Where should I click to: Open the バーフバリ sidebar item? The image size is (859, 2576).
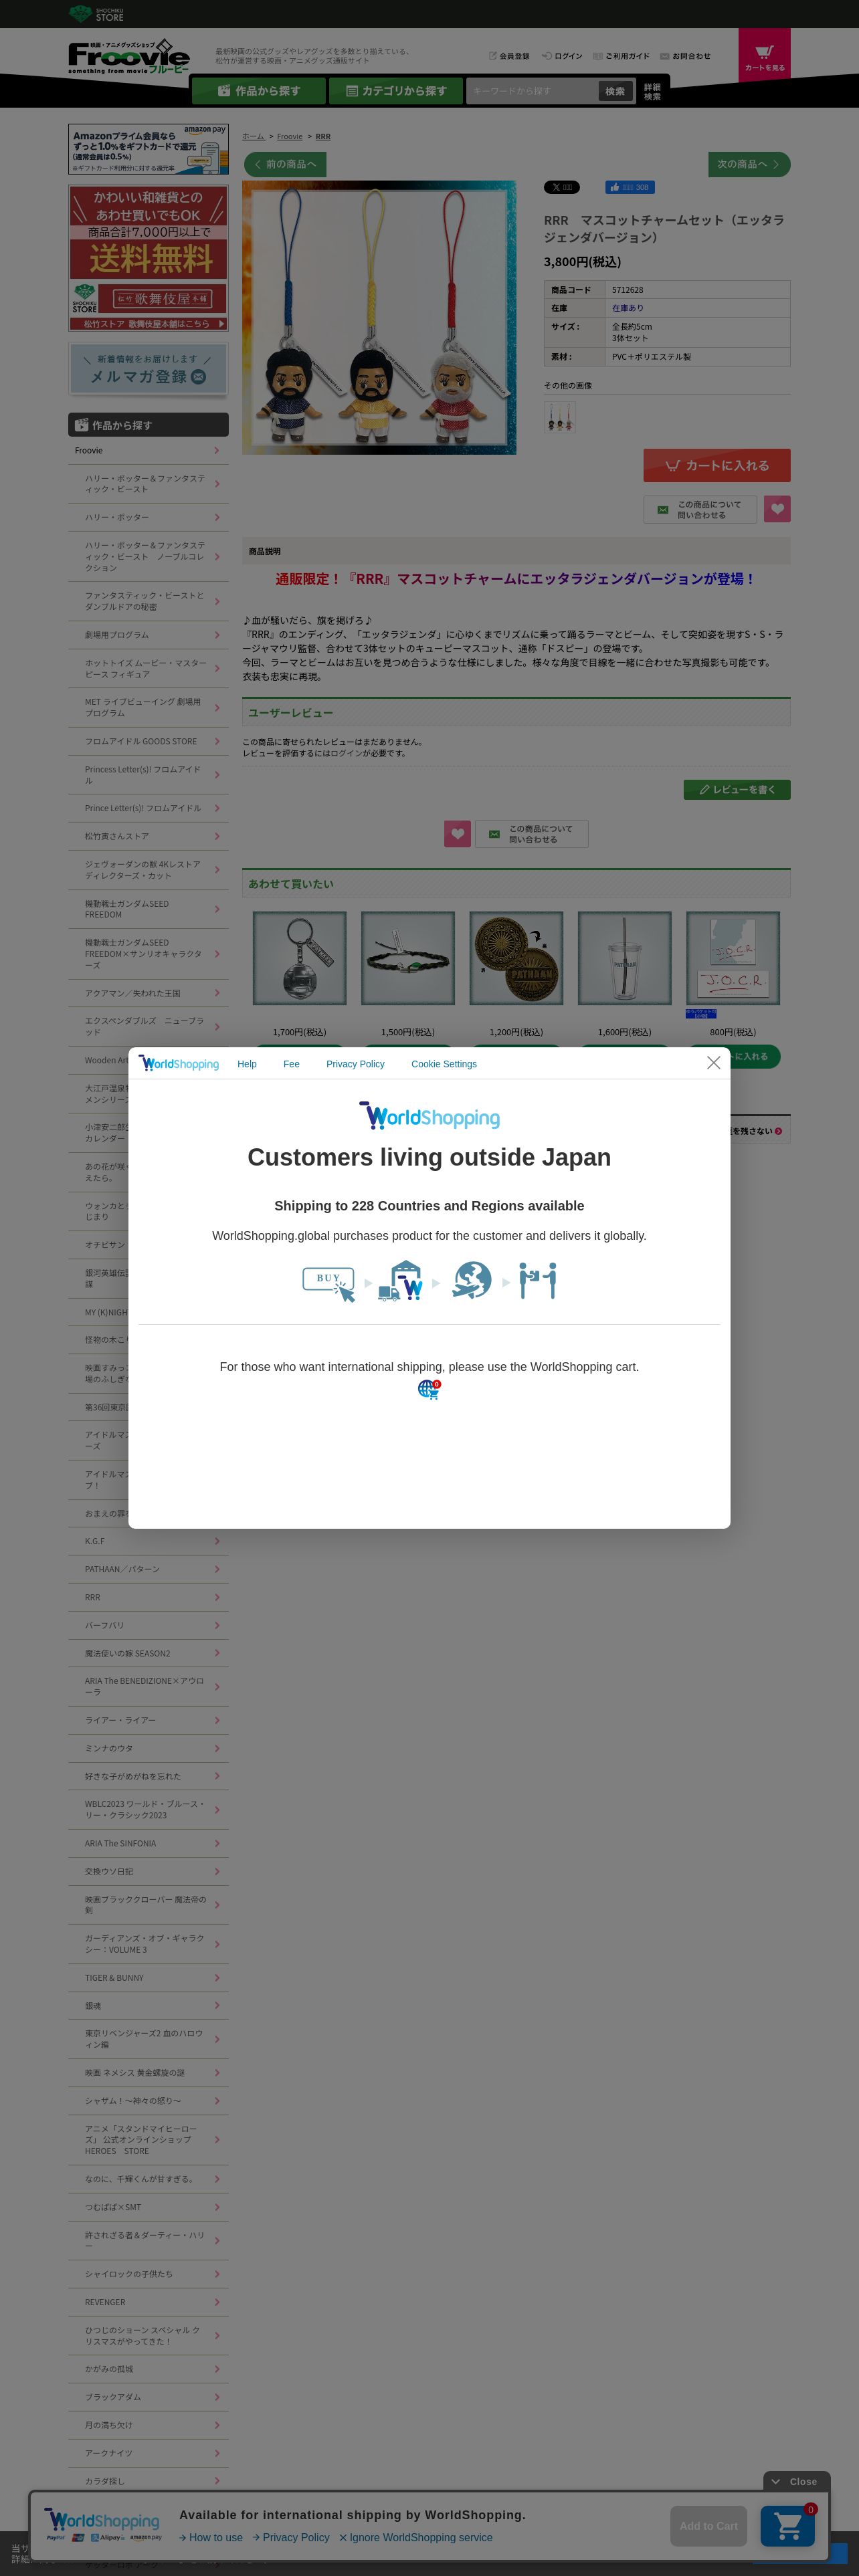coord(148,1625)
